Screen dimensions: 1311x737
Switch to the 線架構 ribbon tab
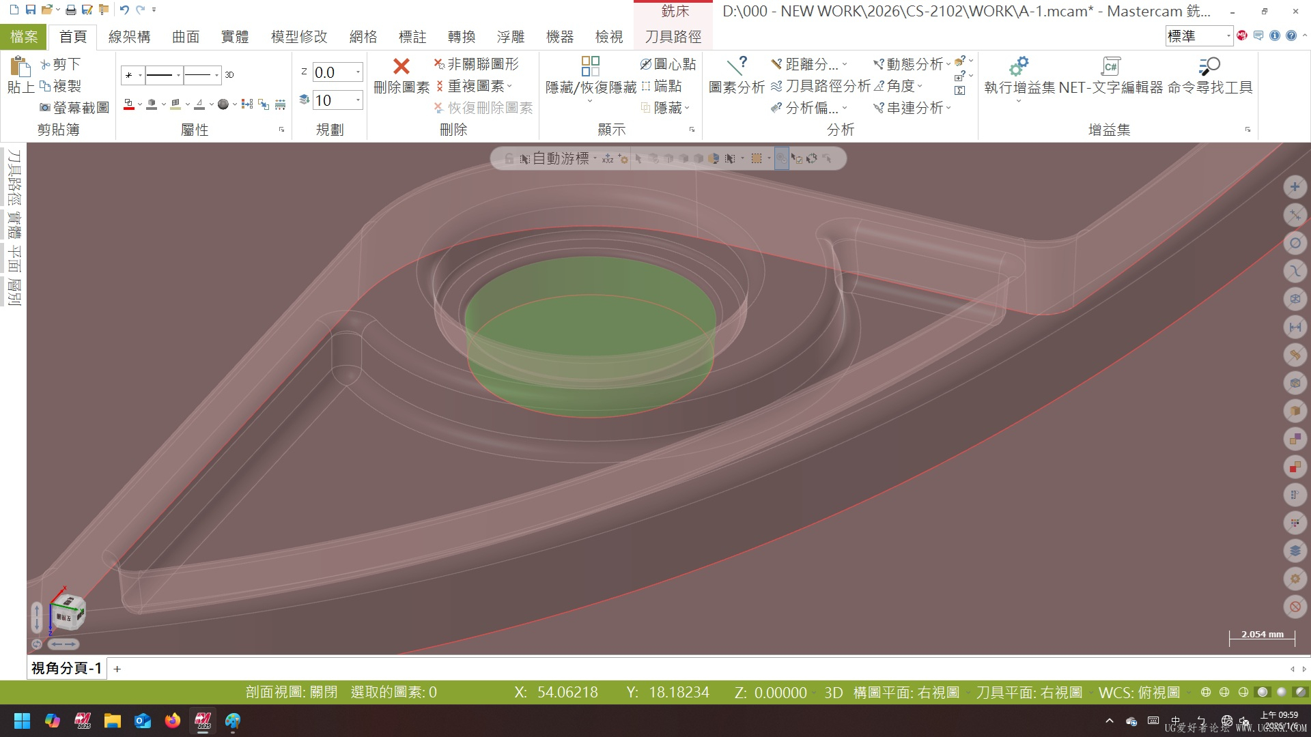[129, 37]
